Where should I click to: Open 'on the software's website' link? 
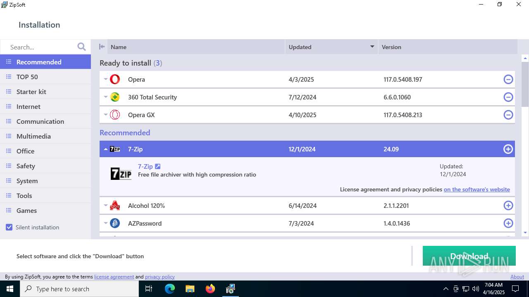tap(477, 189)
